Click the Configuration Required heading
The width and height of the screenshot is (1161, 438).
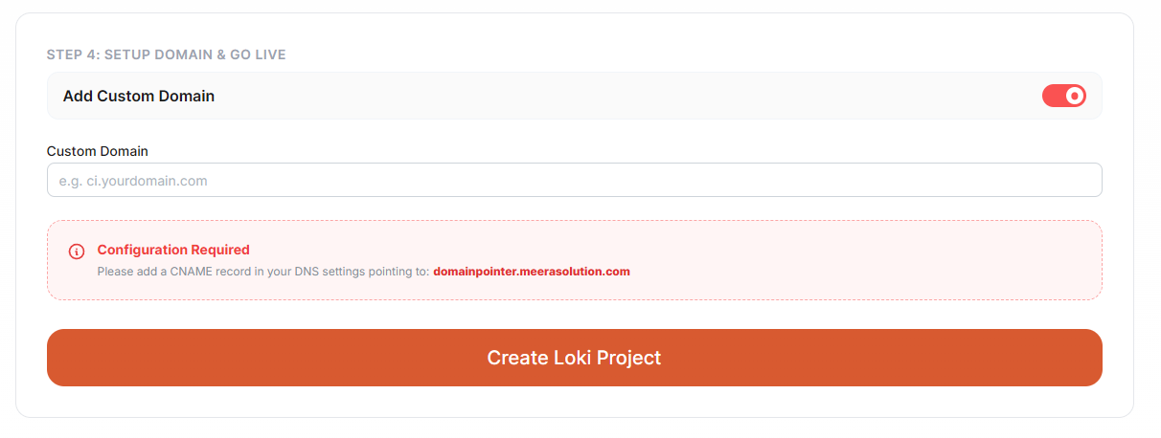coord(173,251)
